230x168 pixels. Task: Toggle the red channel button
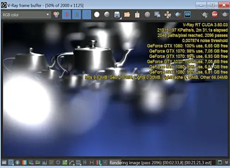click(67, 15)
